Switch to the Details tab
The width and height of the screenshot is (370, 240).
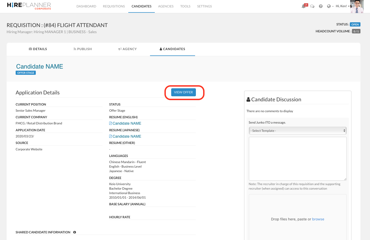click(38, 49)
